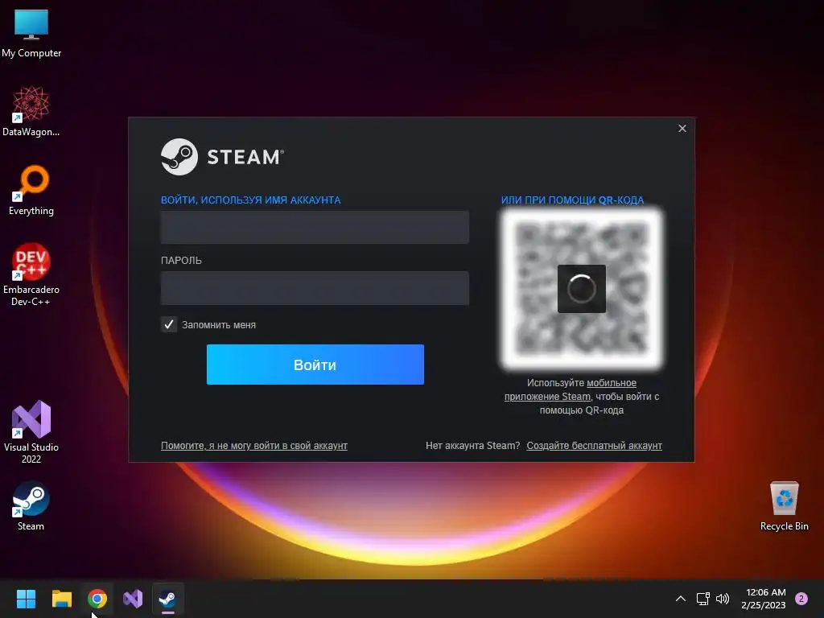Select the Embarcadero Dev-C++ desktop shortcut
The height and width of the screenshot is (618, 824).
[x=31, y=275]
